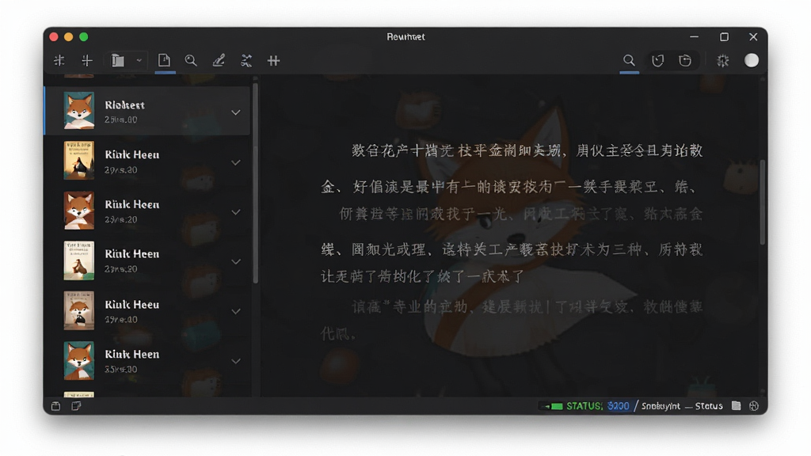Select the pen edit tool
The height and width of the screenshot is (456, 811).
tap(219, 60)
